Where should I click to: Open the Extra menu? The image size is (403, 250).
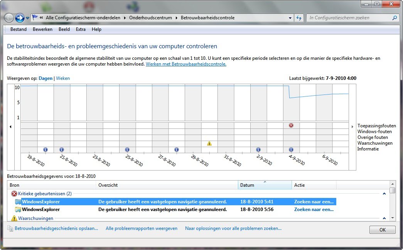(81, 29)
